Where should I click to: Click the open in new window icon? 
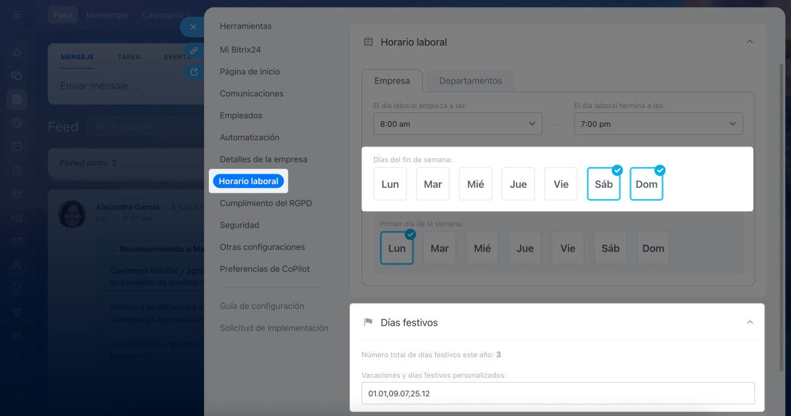point(193,72)
